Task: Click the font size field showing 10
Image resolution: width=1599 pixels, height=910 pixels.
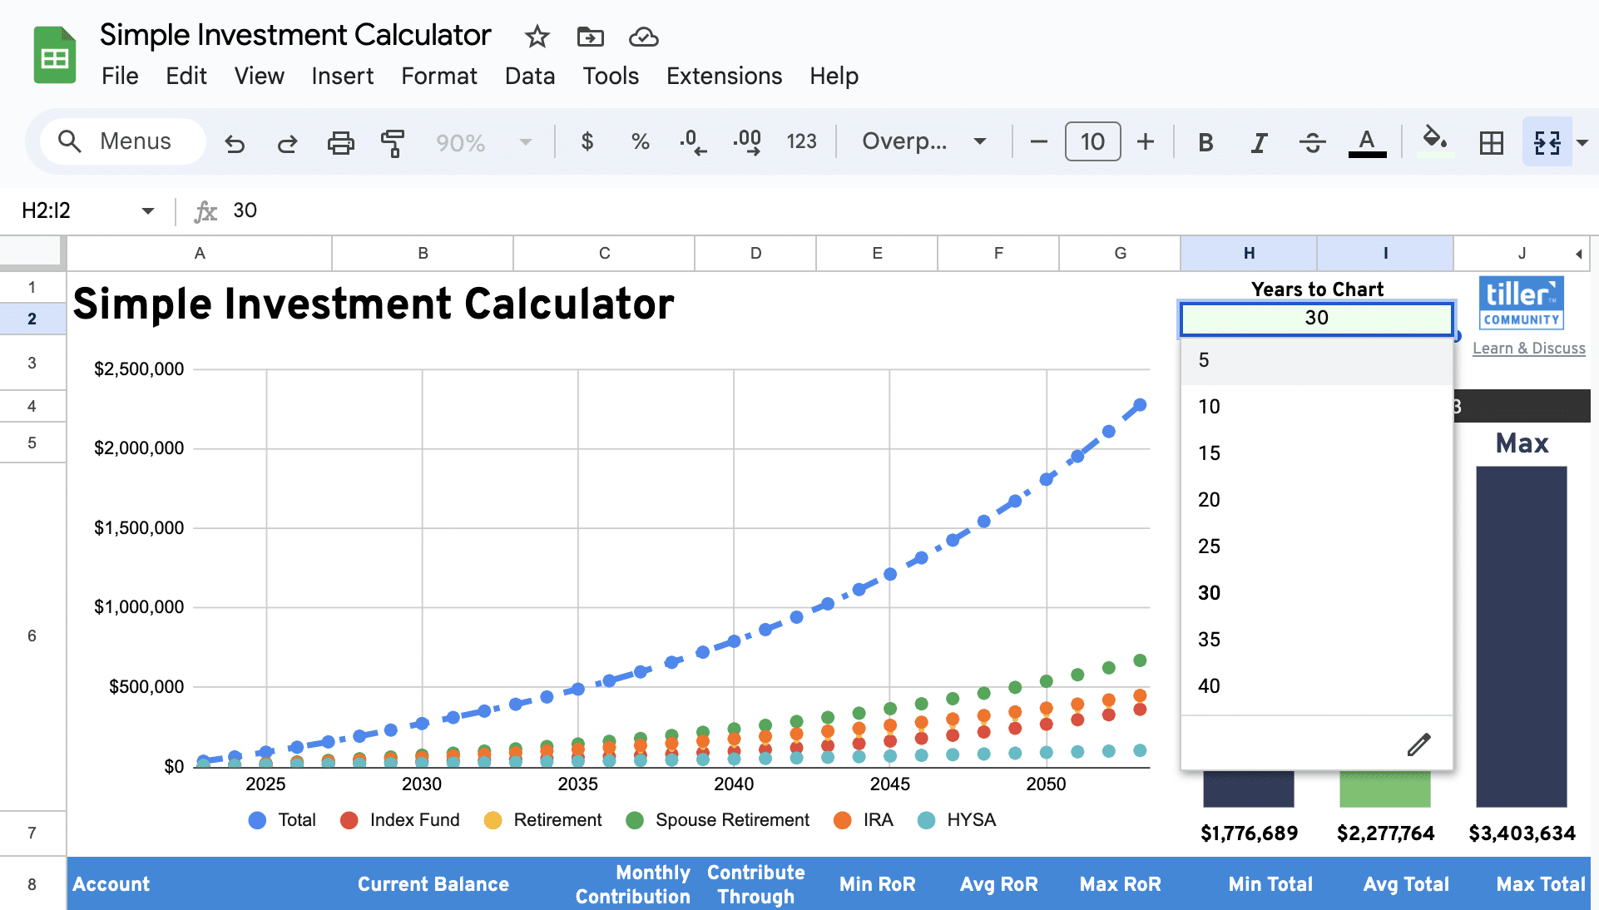Action: point(1092,141)
